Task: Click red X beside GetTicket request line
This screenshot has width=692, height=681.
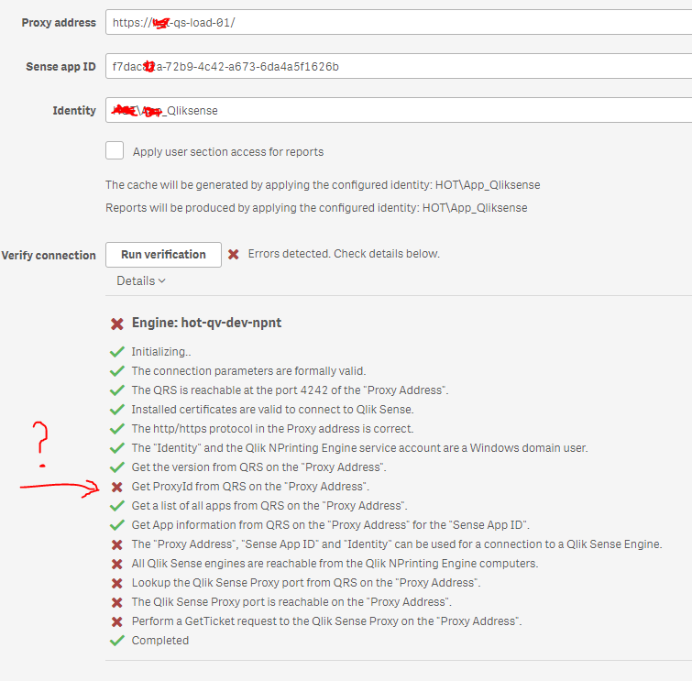Action: click(x=116, y=621)
